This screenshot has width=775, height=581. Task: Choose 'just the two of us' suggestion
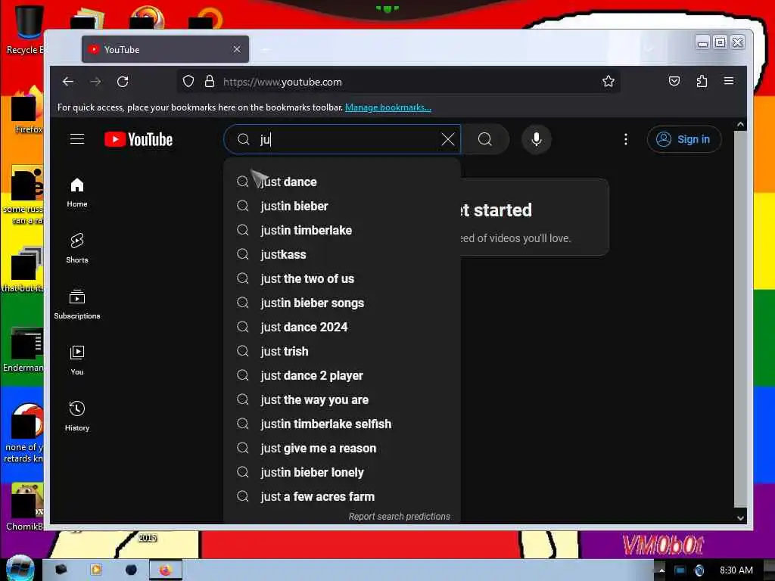pos(342,278)
